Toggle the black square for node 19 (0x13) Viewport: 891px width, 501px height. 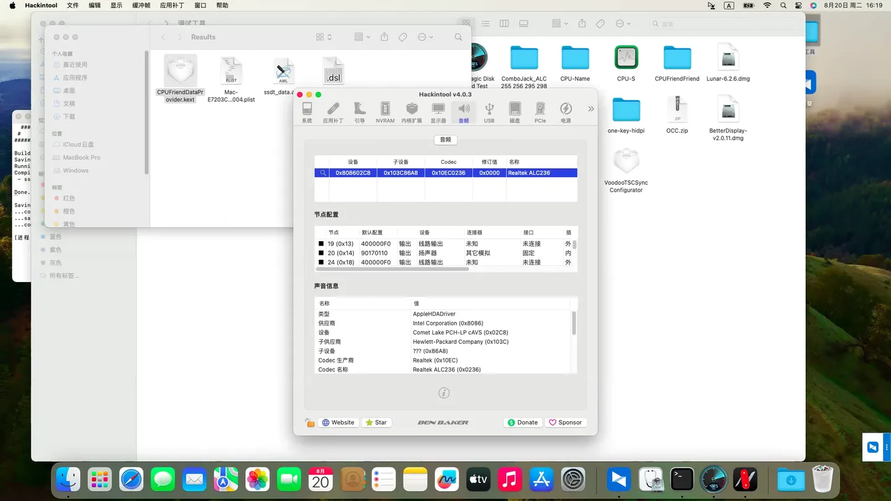tap(321, 244)
